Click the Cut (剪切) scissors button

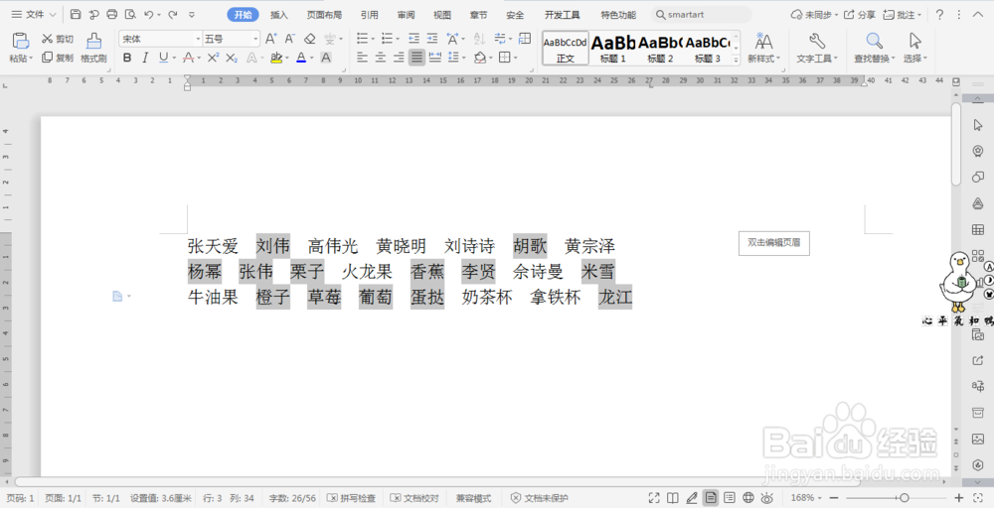[58, 39]
